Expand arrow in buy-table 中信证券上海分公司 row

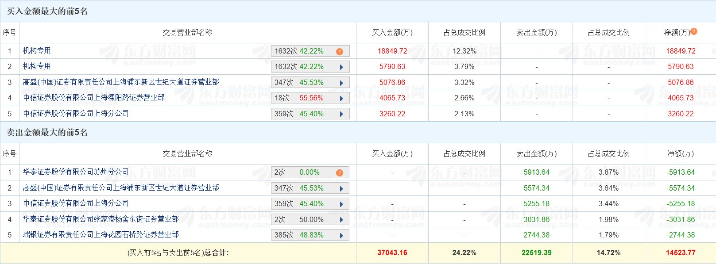pyautogui.click(x=341, y=114)
